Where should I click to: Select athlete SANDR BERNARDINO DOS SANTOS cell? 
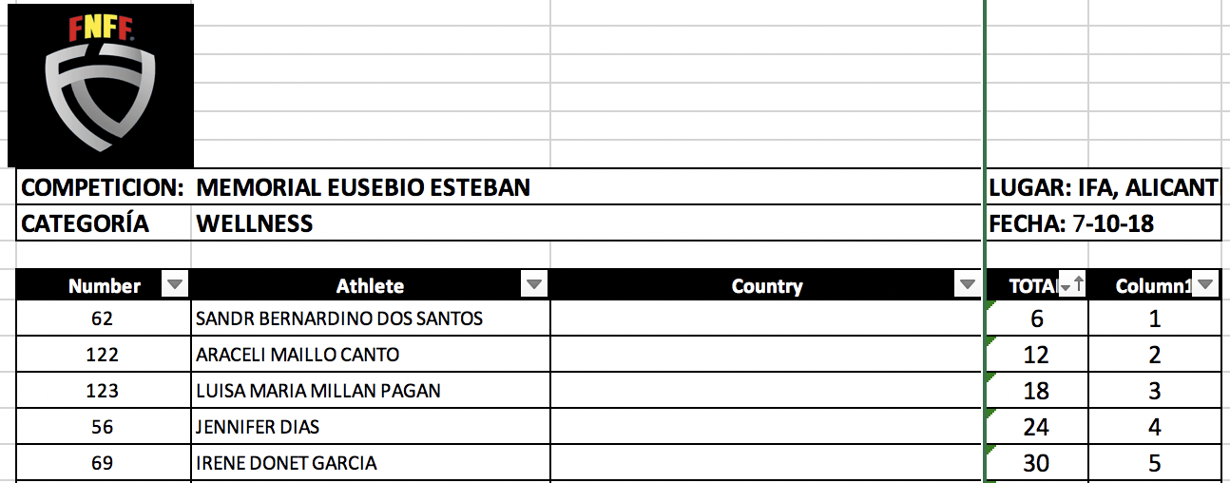pyautogui.click(x=339, y=319)
